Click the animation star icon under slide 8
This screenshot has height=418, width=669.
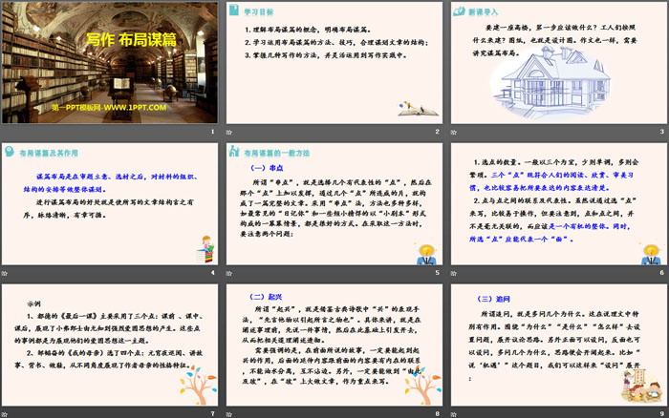tap(229, 414)
